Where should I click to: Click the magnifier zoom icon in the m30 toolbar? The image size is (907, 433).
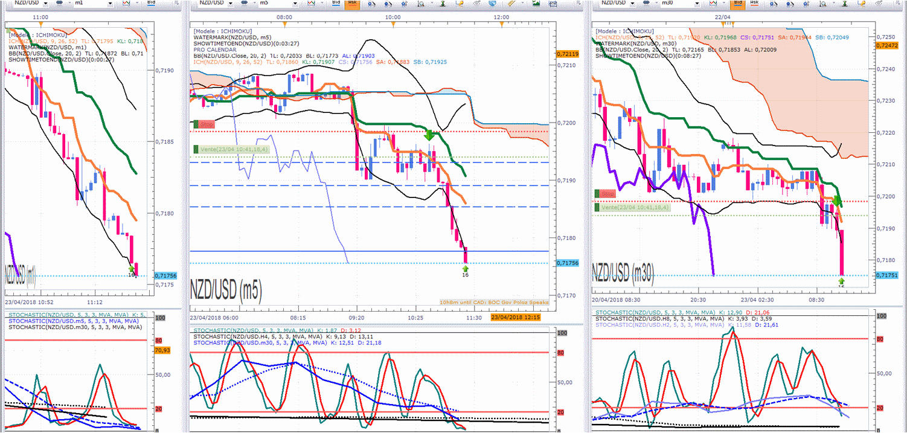(824, 4)
